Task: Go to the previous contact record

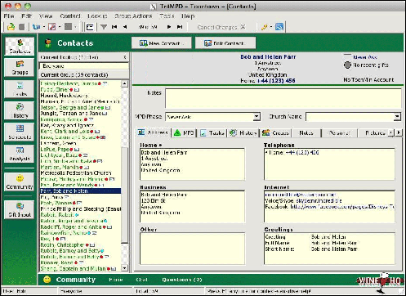Action: (x=125, y=27)
